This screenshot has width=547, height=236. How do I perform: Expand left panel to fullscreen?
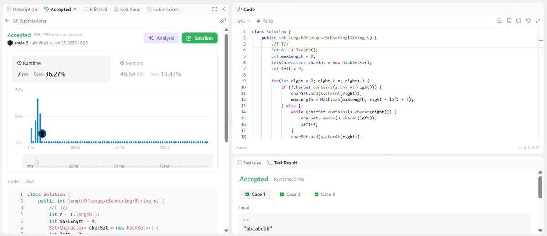(x=215, y=9)
